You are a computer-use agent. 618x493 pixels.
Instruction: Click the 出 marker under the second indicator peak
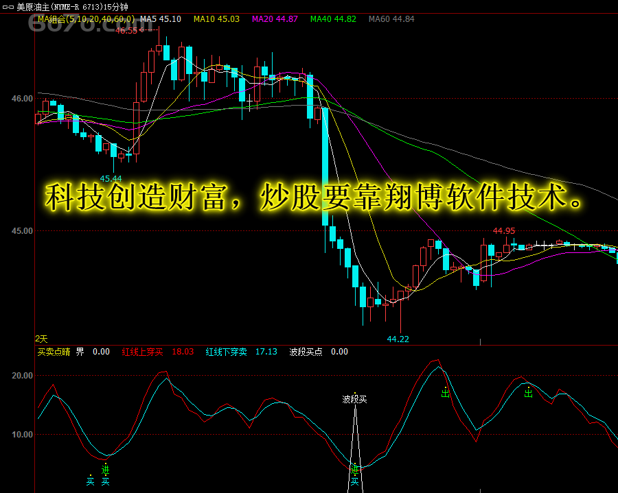528,393
